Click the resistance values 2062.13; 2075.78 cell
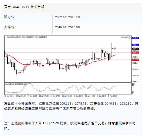Screen dimensions: 143x137 coord(97,19)
